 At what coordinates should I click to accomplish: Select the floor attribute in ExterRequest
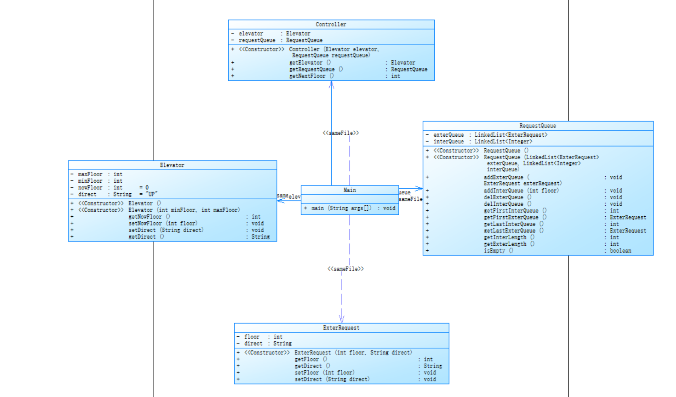tap(252, 337)
